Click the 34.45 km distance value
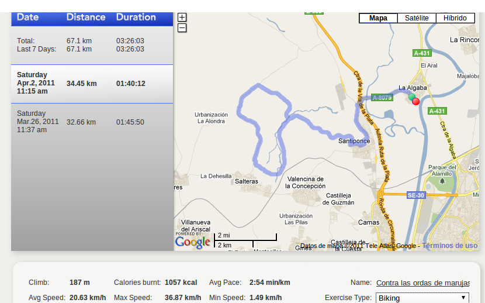Image resolution: width=485 pixels, height=303 pixels. pyautogui.click(x=82, y=84)
